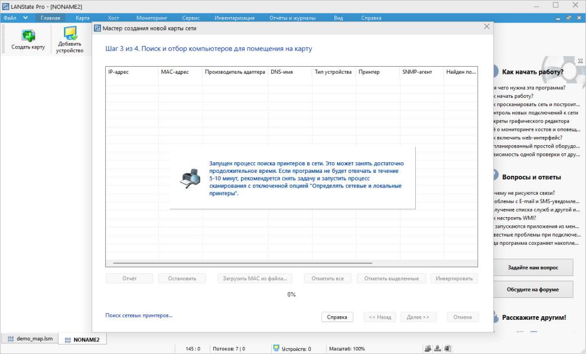Viewport: 586px width, 354px height.
Task: Sort by the MAC-адрес column header
Action: [180, 72]
